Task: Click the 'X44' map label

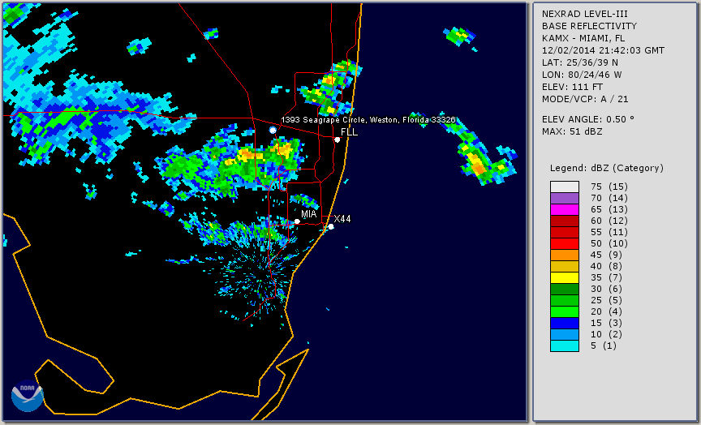Action: 342,218
